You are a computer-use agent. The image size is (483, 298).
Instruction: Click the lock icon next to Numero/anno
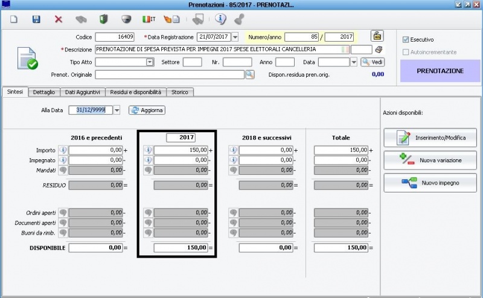coord(377,36)
